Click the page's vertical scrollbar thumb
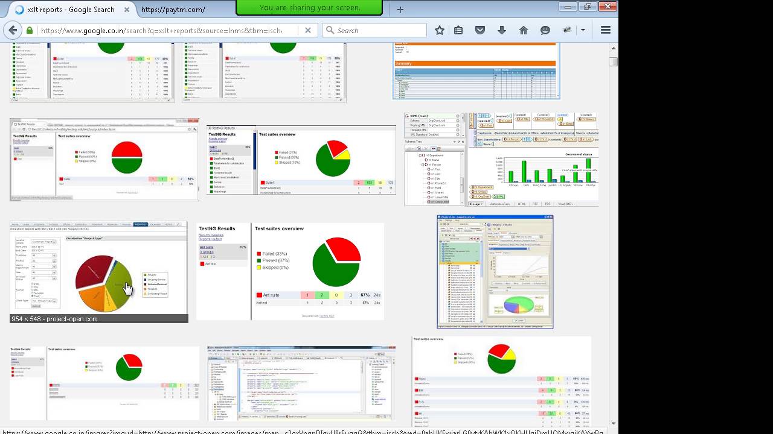 (614, 61)
